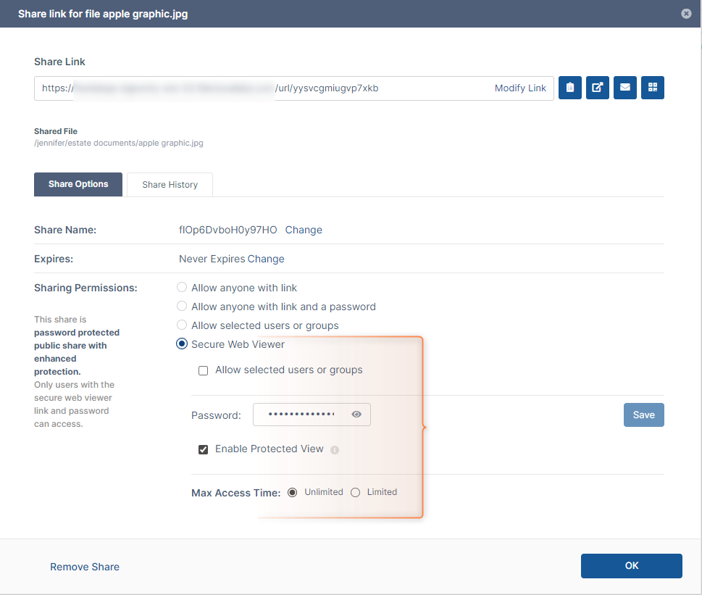Viewport: 702px width, 595px height.
Task: Switch to Share History tab
Action: coord(170,185)
